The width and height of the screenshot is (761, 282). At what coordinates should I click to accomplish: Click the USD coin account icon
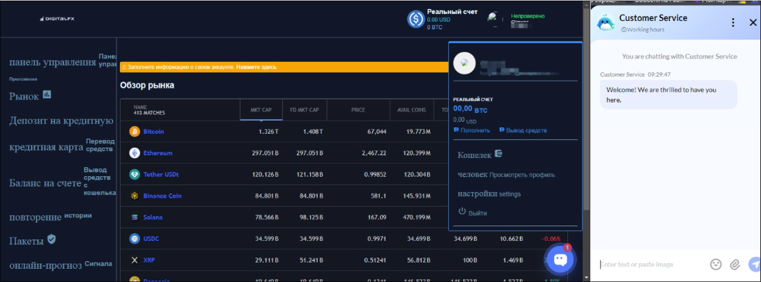pos(416,19)
